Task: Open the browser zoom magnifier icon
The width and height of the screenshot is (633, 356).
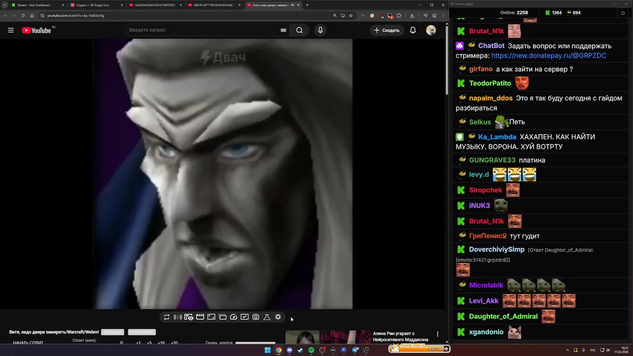Action: (335, 15)
